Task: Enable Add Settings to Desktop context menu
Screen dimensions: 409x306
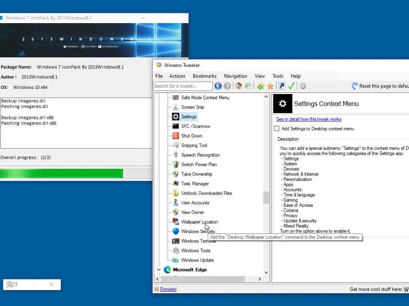Action: (277, 129)
